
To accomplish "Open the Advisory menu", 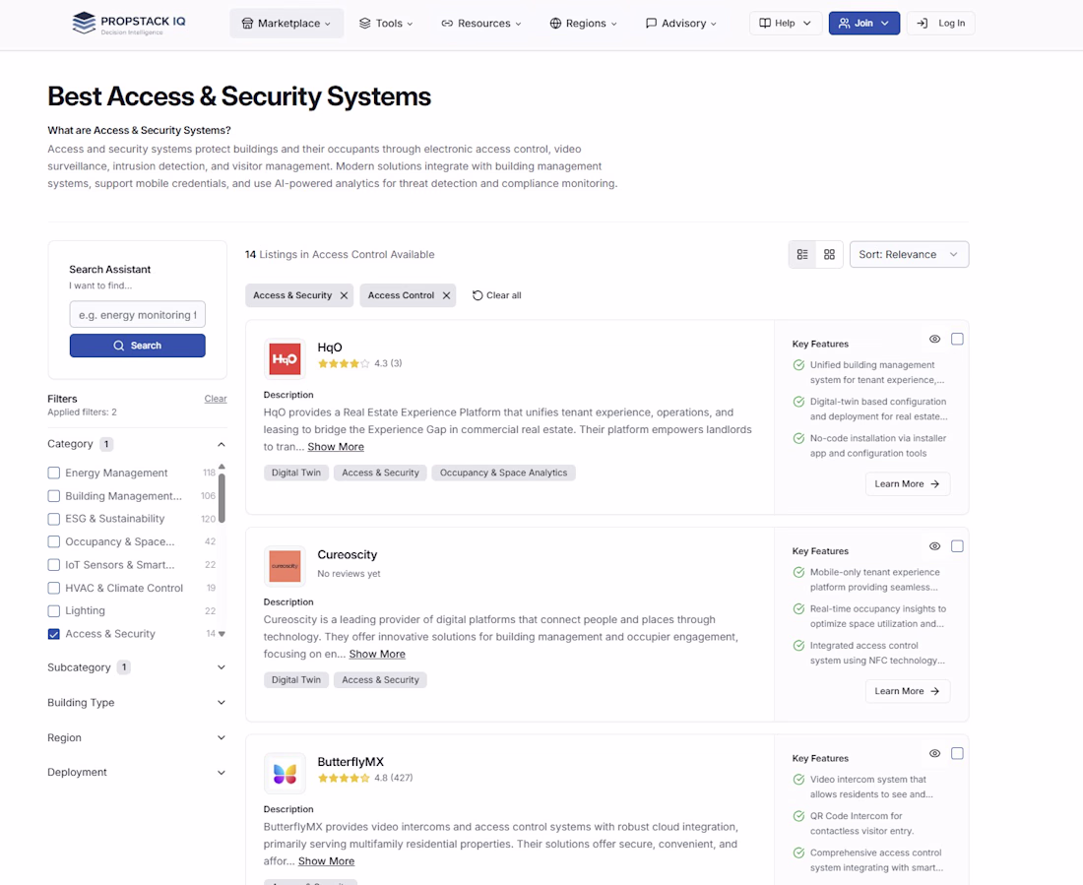I will coord(681,24).
